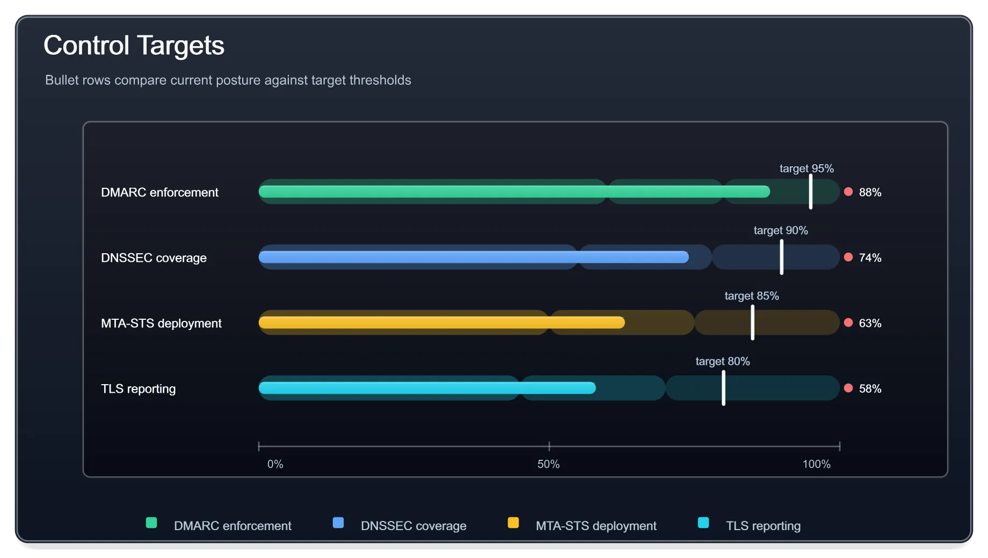Screen dimensions: 988x558
Task: Click the TLS reporting row label
Action: [138, 388]
